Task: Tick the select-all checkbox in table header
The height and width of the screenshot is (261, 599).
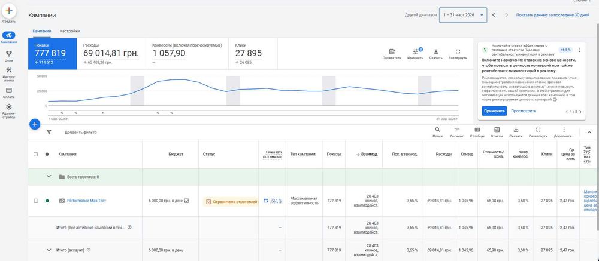Action: coord(37,154)
